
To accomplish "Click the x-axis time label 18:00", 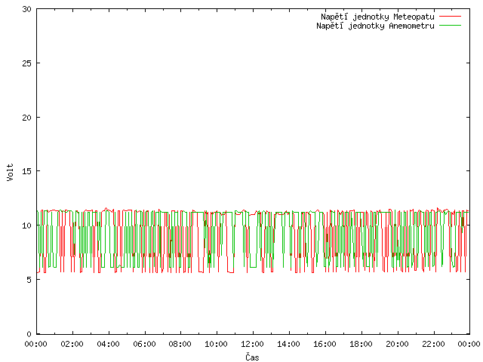I will [361, 344].
